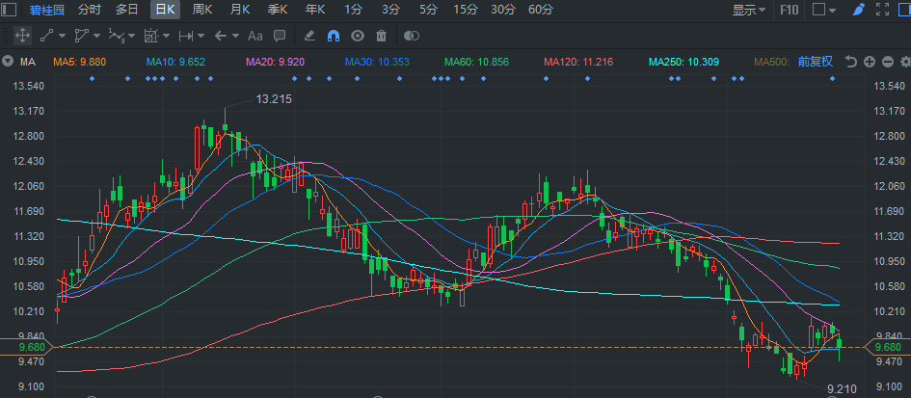Switch to the 周K weekly tab
Image resolution: width=911 pixels, height=398 pixels.
point(201,10)
